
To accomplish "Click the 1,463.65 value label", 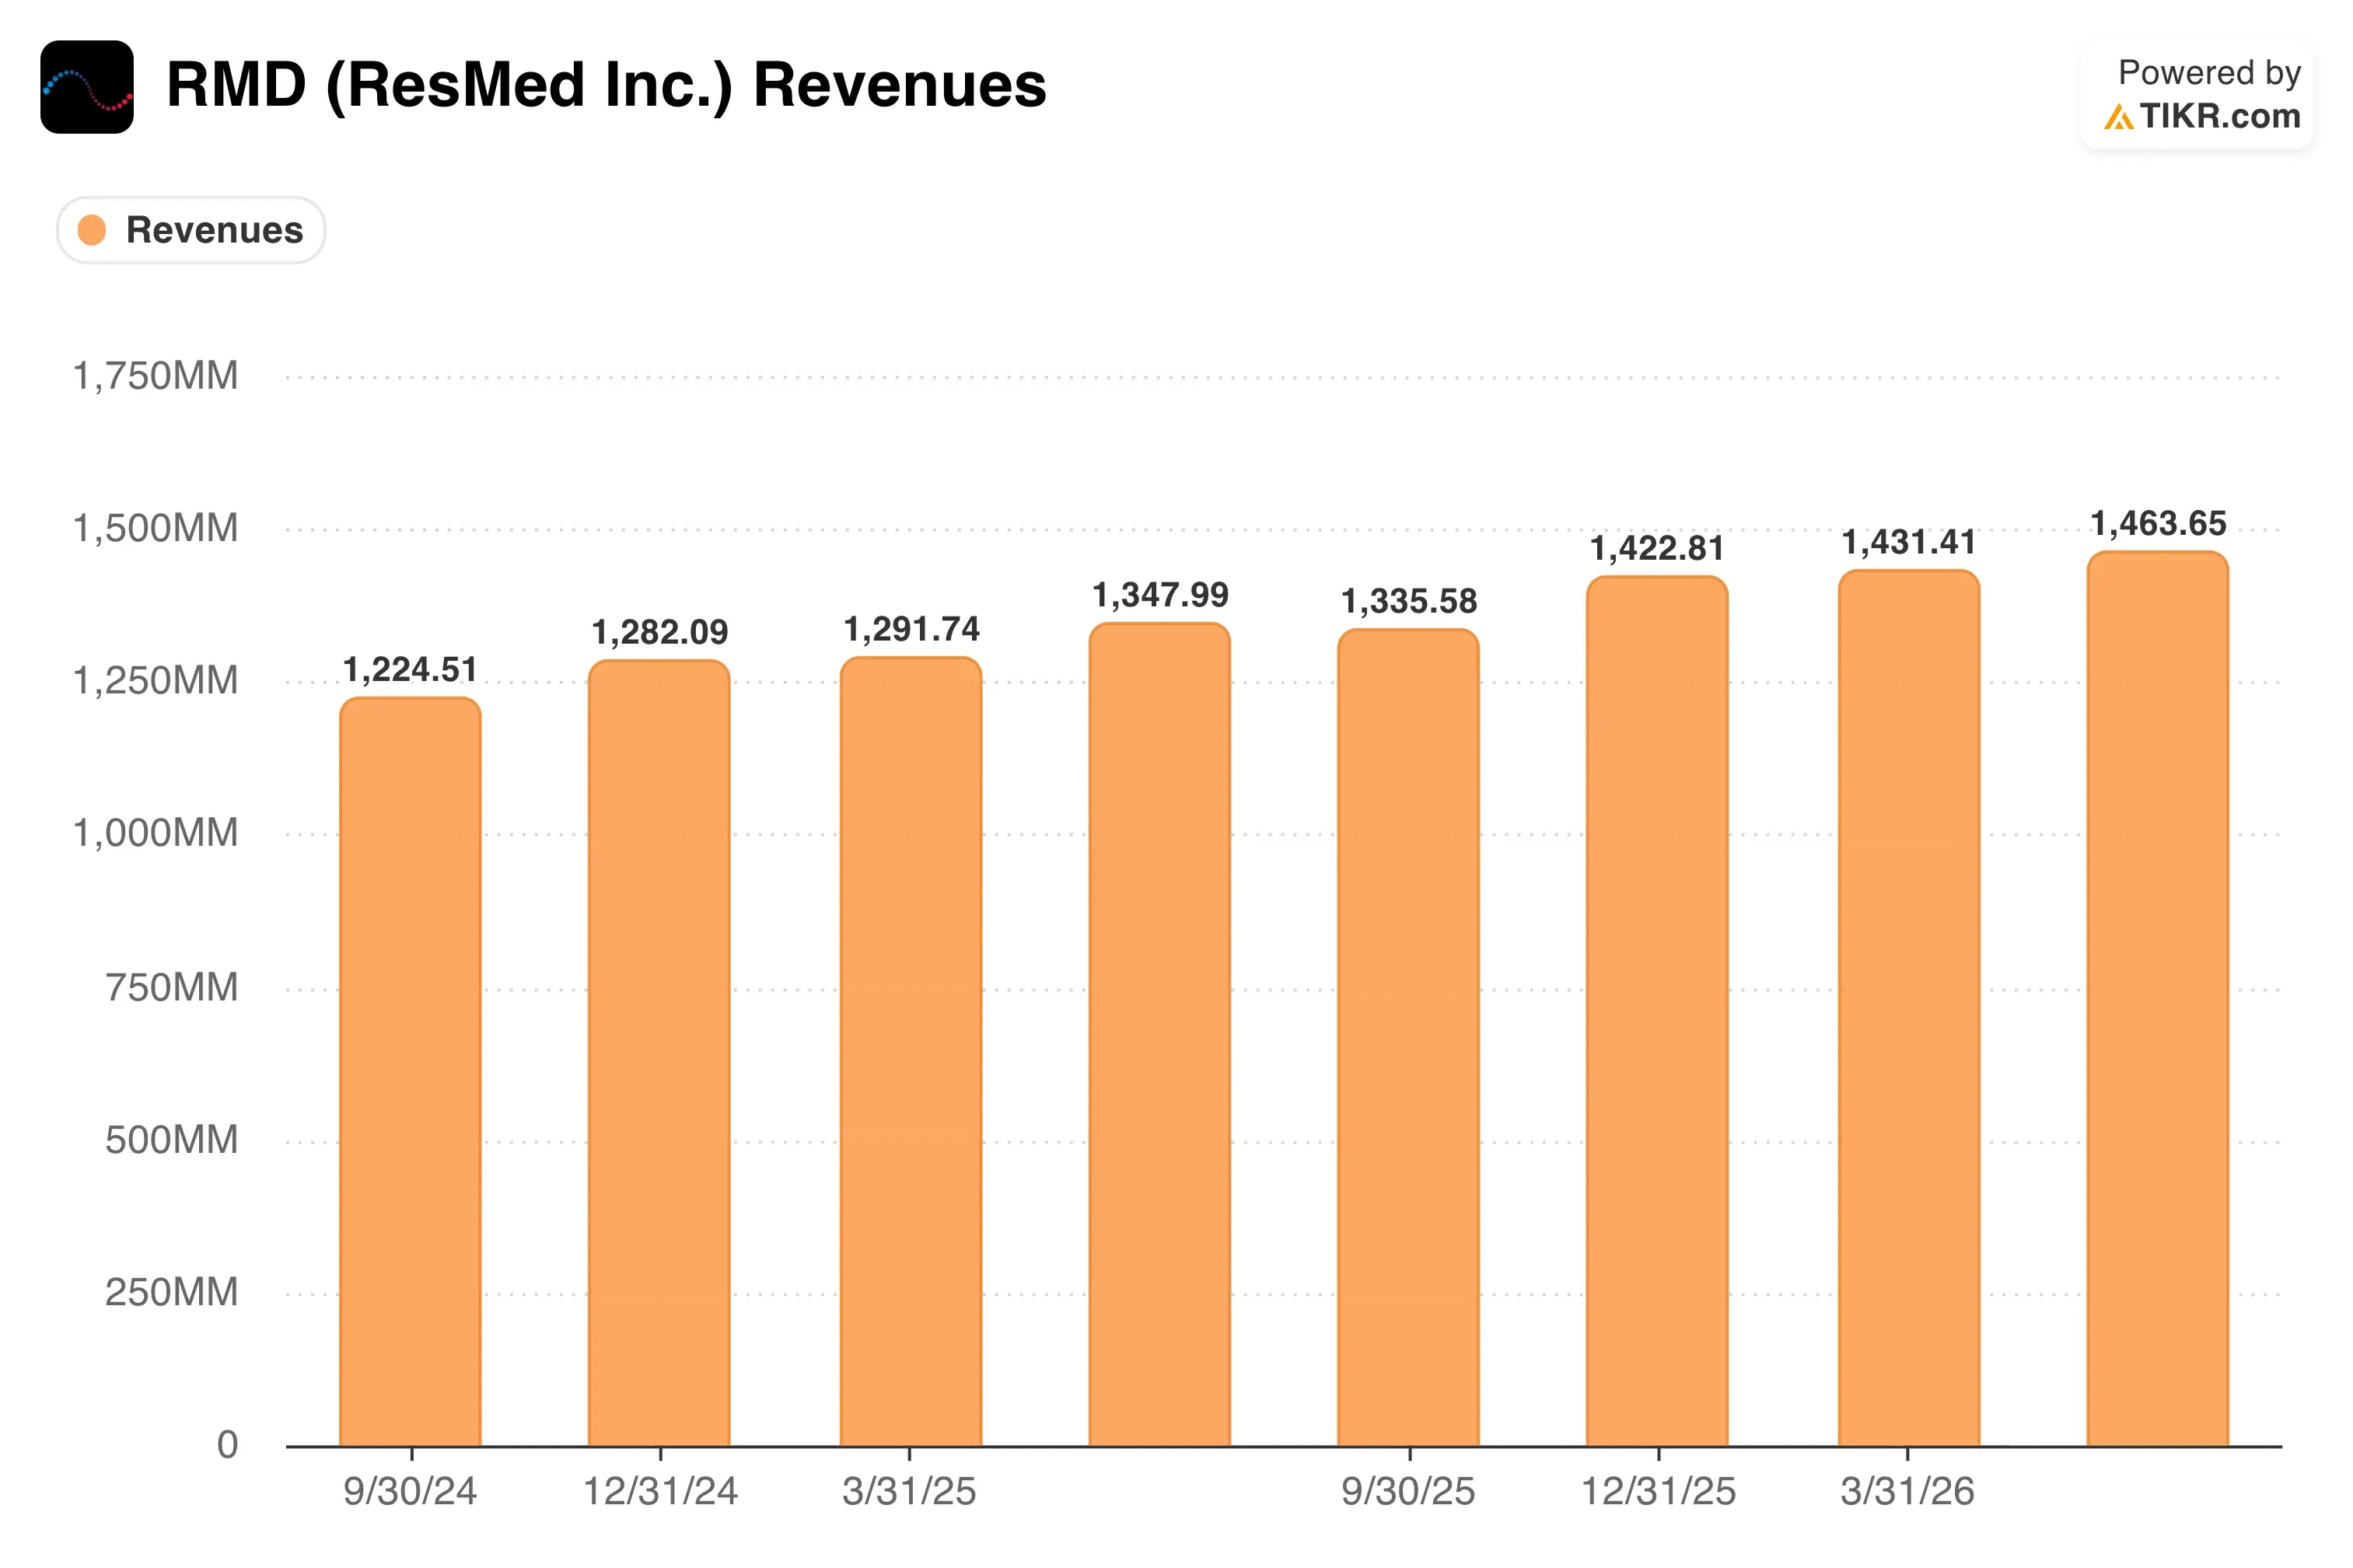I will tap(2158, 523).
